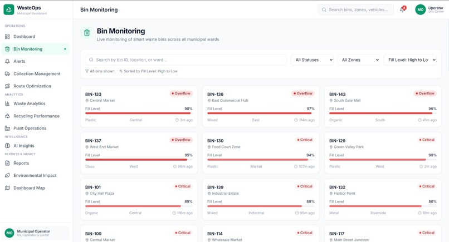Click Harbor Point location text
449x242 pixels.
[344, 194]
